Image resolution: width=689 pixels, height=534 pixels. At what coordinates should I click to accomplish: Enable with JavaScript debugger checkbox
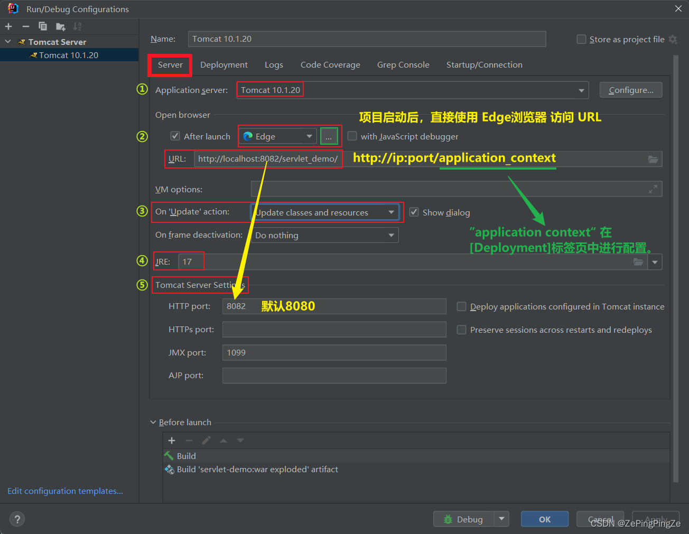352,136
